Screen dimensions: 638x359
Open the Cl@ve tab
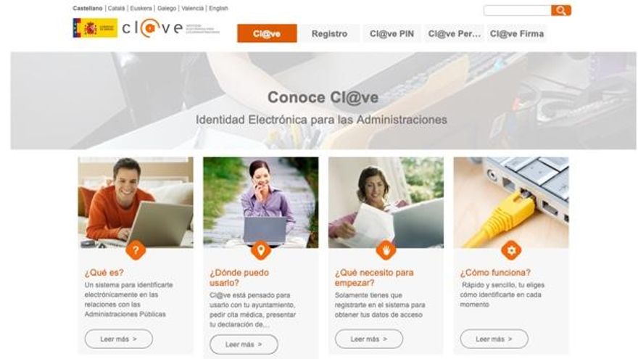(x=267, y=33)
